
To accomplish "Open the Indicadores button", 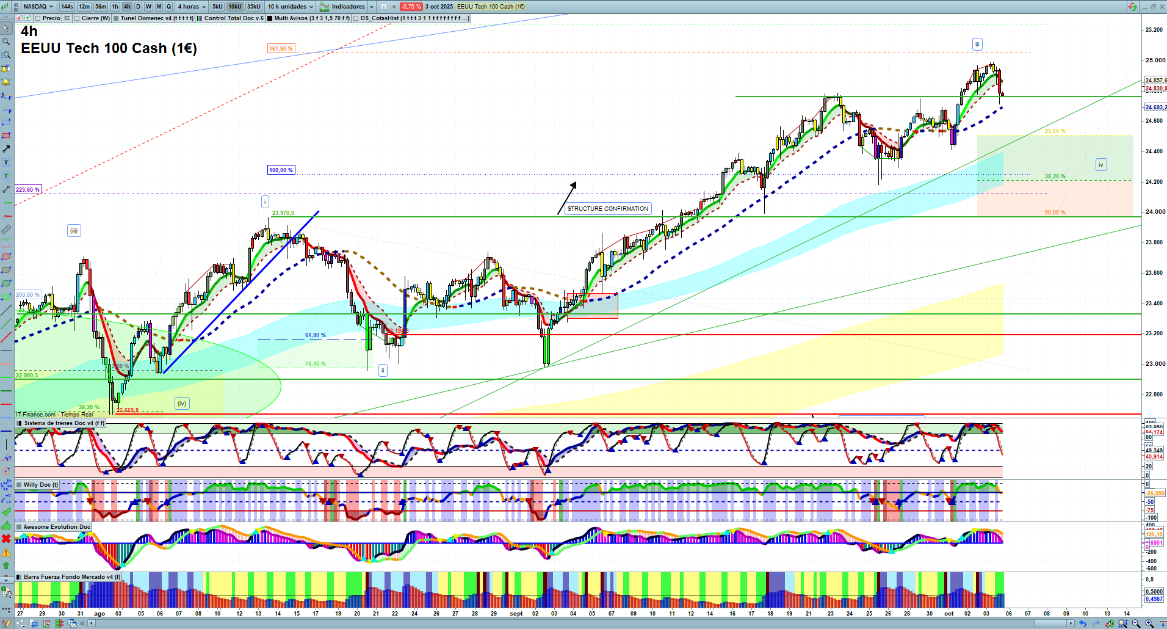I will click(342, 7).
